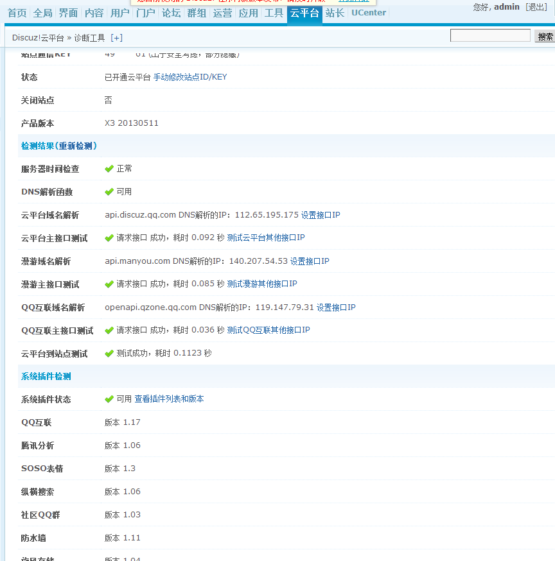Screen dimensions: 555x561
Task: Click the search input field
Action: [490, 35]
